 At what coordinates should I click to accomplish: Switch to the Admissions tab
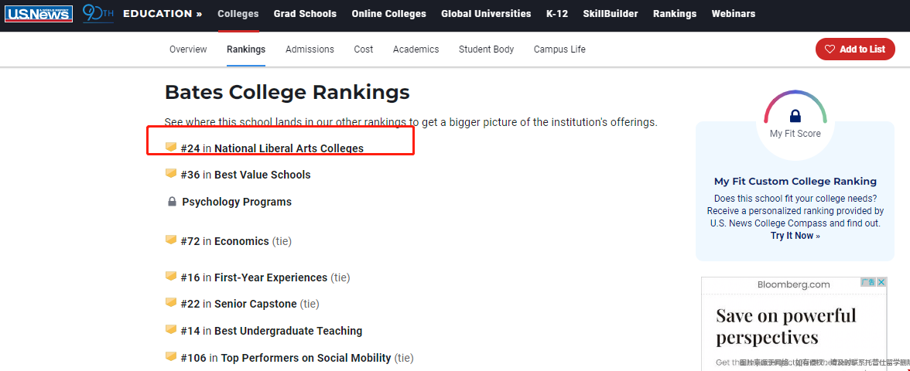[x=310, y=49]
